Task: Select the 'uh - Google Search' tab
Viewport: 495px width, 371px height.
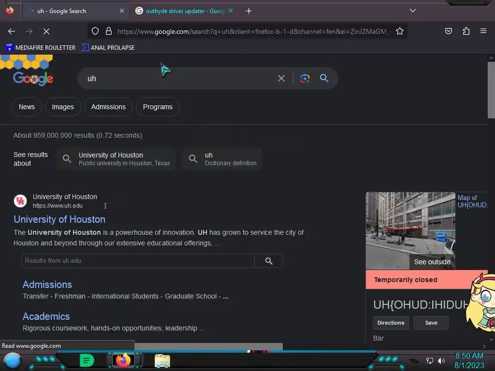Action: [x=76, y=11]
